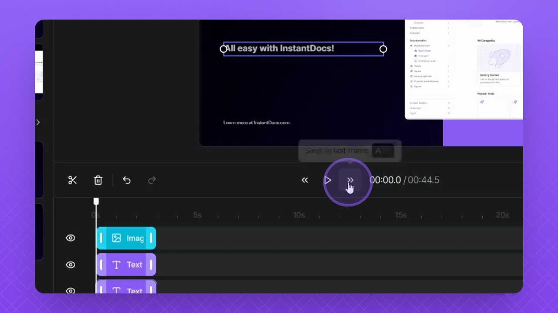Expand the Collaboration row chevron
The height and width of the screenshot is (313, 558).
pyautogui.click(x=449, y=28)
